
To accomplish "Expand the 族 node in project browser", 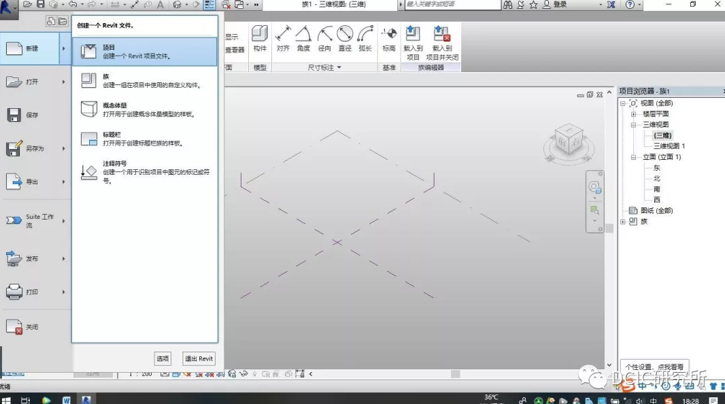I will click(624, 222).
